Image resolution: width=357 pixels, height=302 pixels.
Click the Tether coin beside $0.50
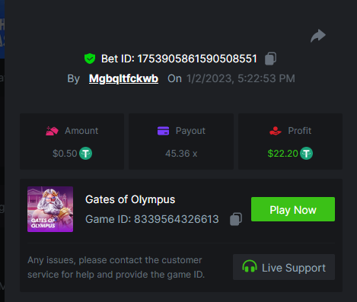click(86, 154)
